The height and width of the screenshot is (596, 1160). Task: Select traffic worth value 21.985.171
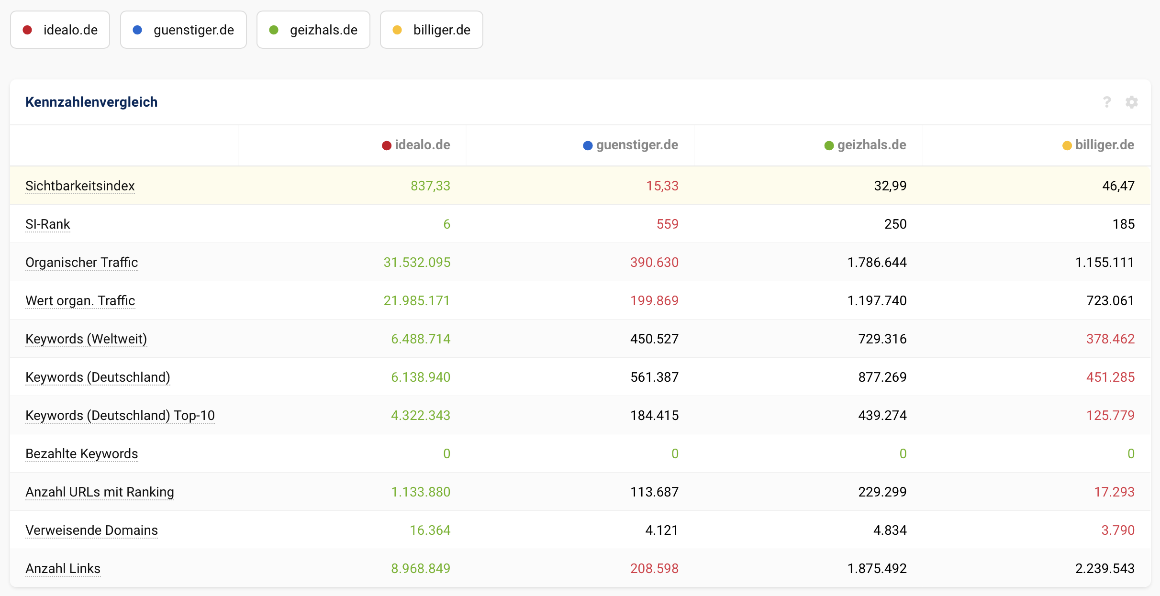[417, 300]
